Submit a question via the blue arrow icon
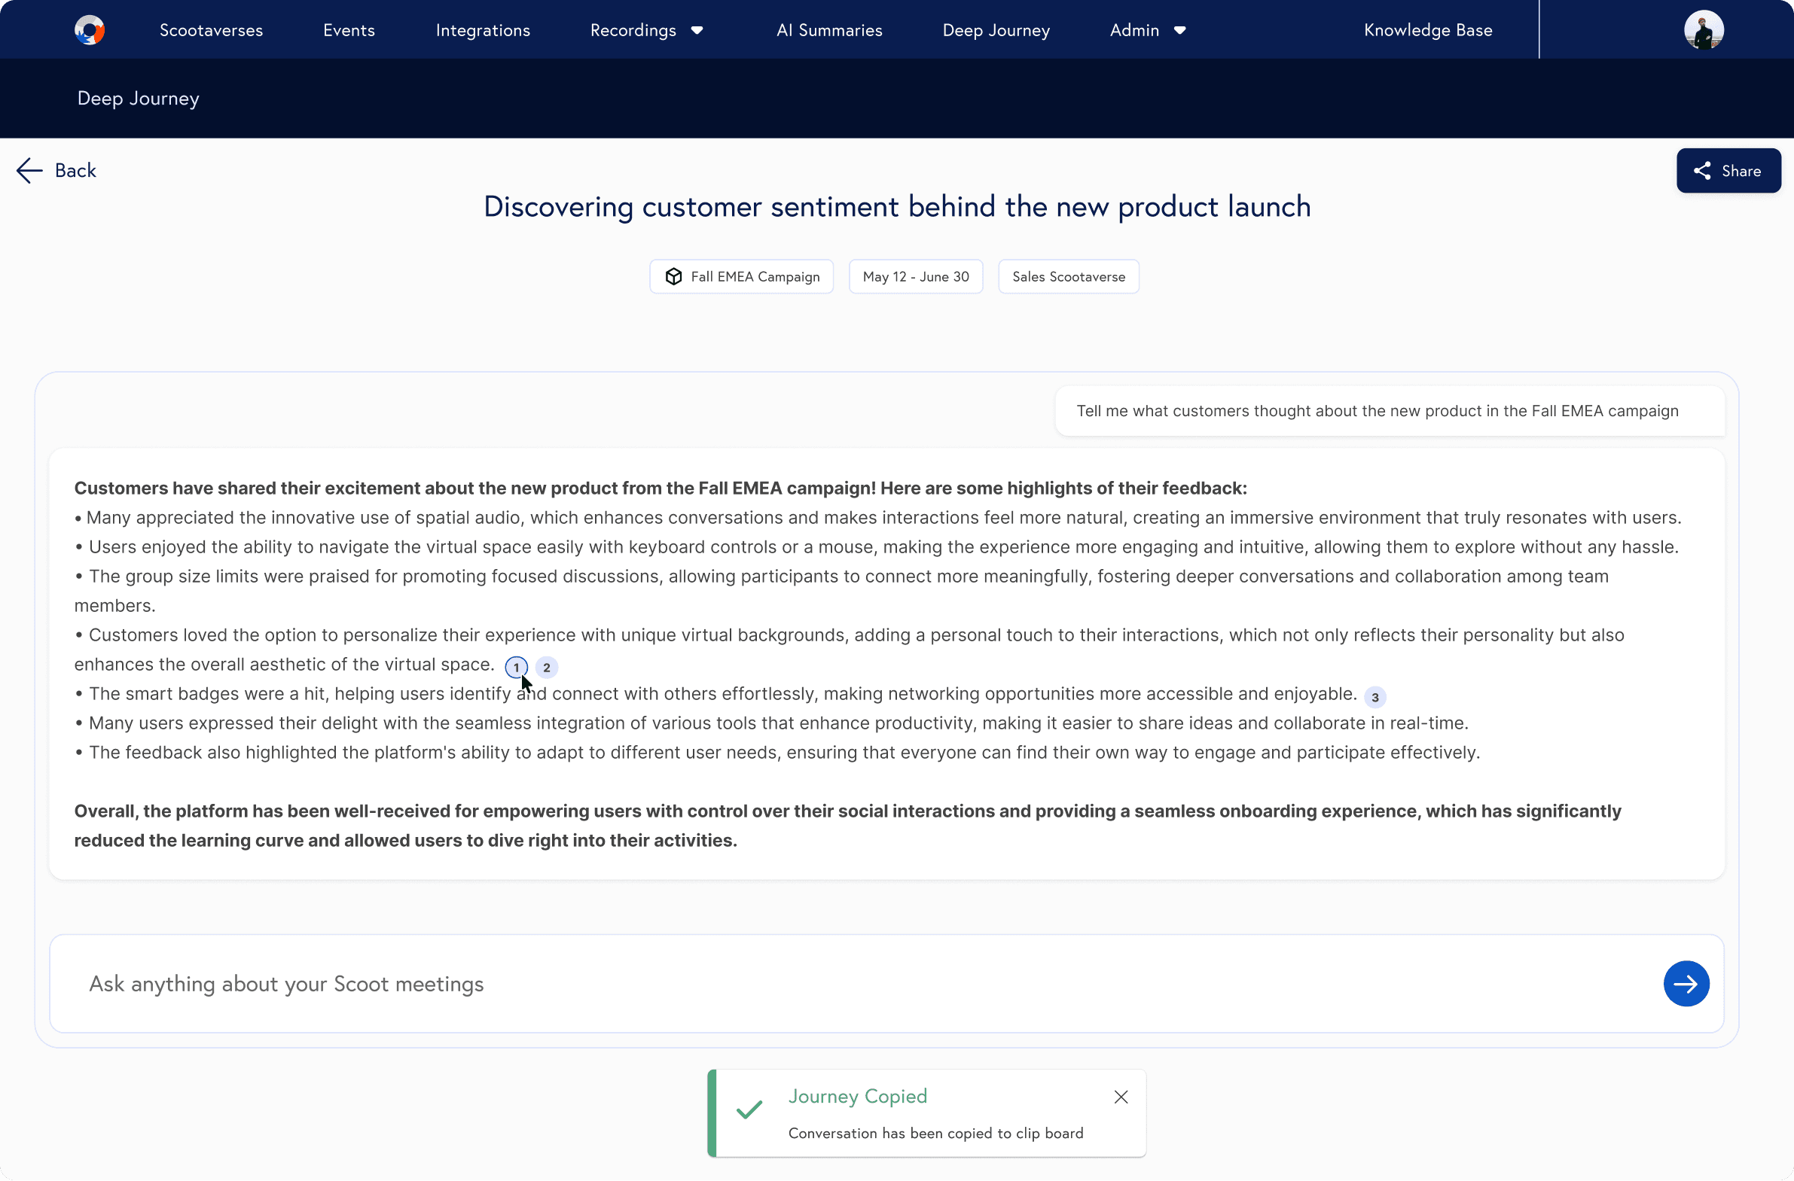 [x=1686, y=984]
